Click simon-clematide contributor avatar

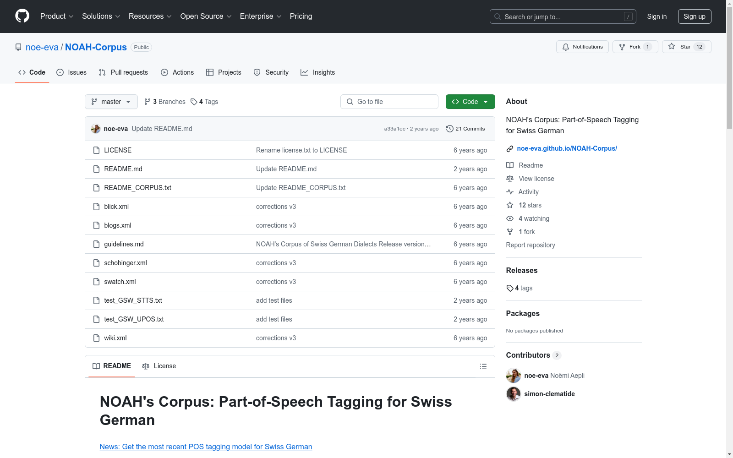[514, 394]
